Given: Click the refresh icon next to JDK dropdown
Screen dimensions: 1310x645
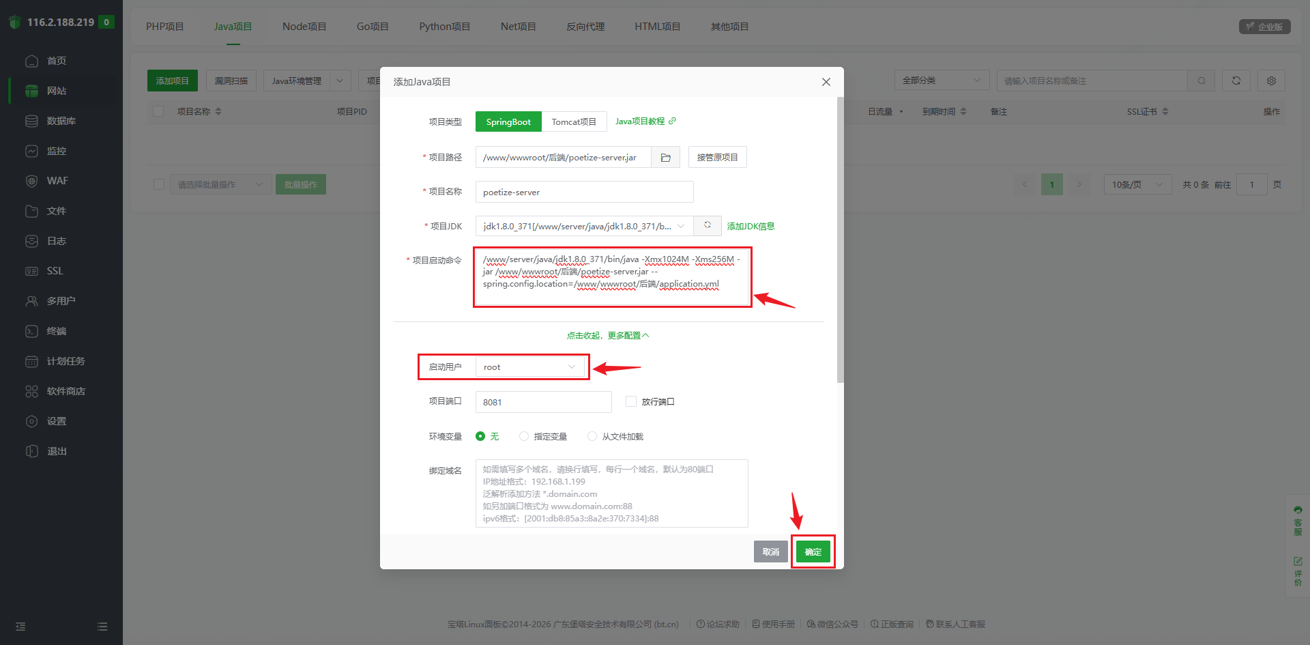Looking at the screenshot, I should pyautogui.click(x=708, y=226).
